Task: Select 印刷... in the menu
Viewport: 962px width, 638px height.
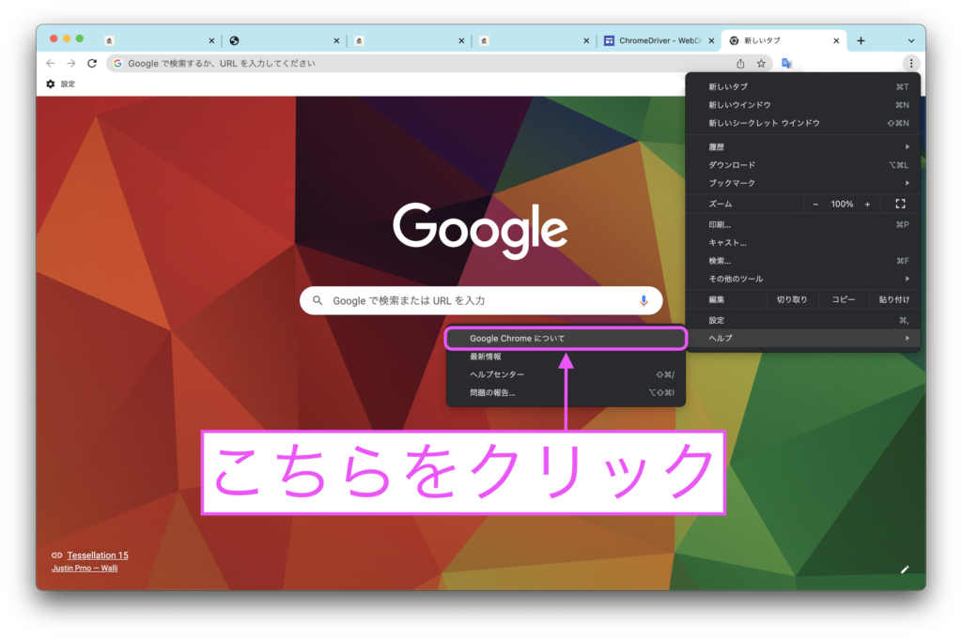Action: 803,225
